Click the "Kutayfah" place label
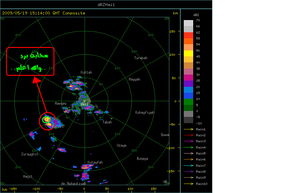This screenshot has height=193, width=292. click(x=95, y=162)
